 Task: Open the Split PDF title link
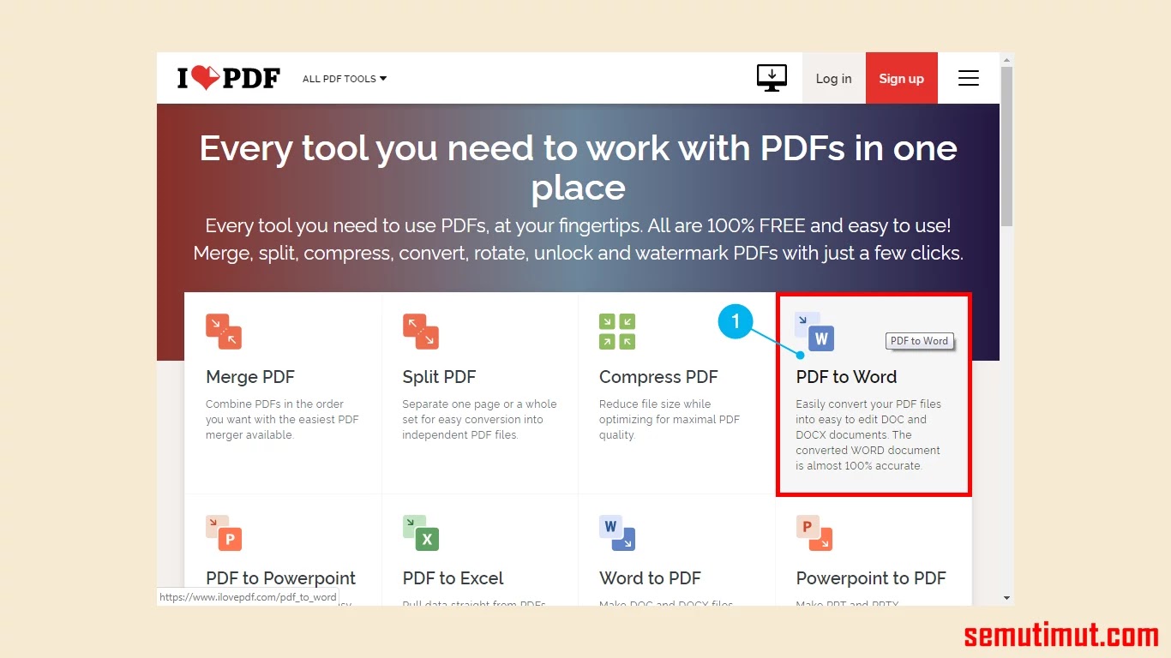click(x=439, y=377)
